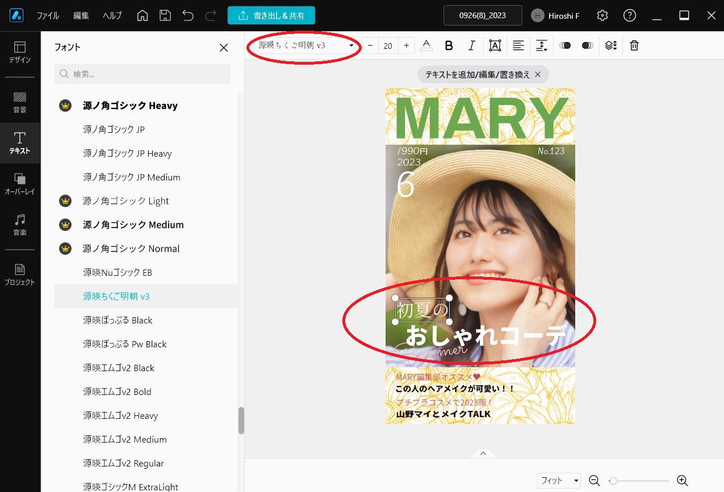Screen dimensions: 724x492
Task: Open the layer order icon
Action: click(x=610, y=45)
